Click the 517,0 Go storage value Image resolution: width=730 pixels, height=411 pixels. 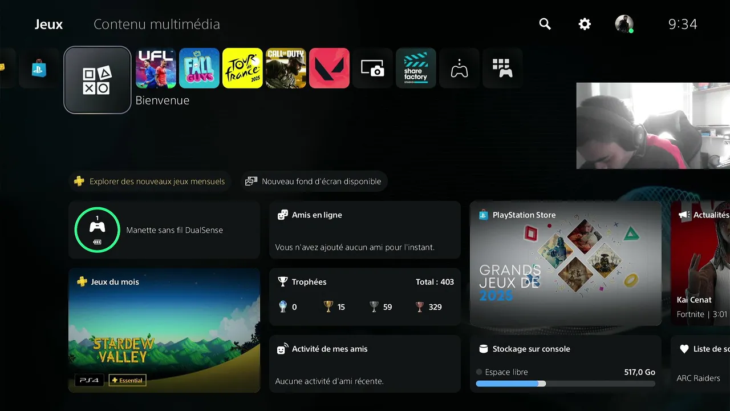pyautogui.click(x=640, y=372)
